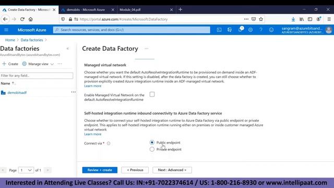Image resolution: width=334 pixels, height=188 pixels.
Task: View site info via the padlock icon
Action: pyautogui.click(x=70, y=19)
